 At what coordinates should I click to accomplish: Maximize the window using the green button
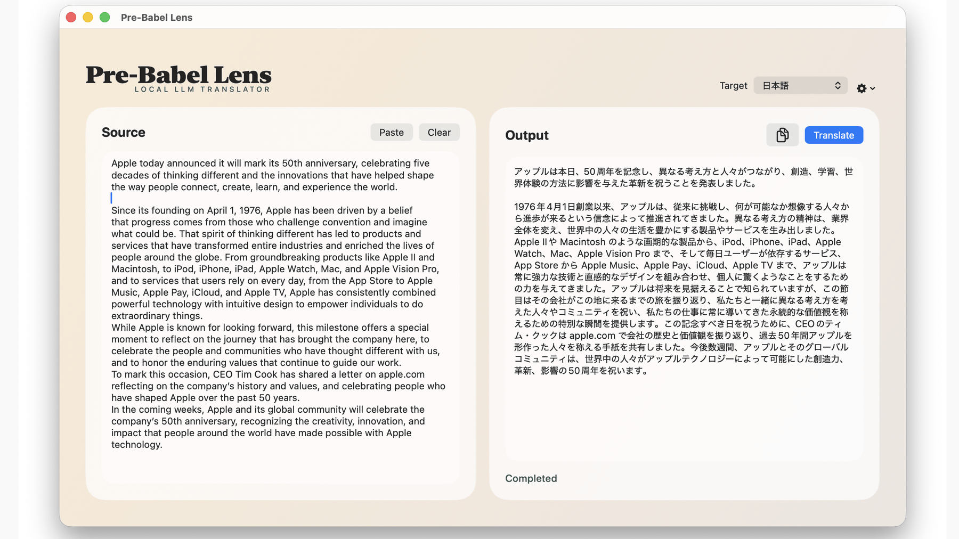click(105, 18)
